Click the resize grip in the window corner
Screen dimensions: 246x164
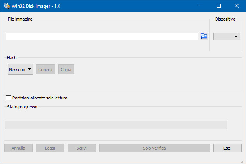click(x=243, y=161)
